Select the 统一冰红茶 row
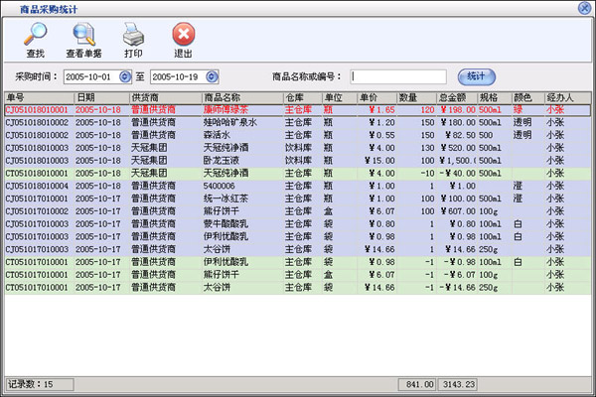Viewport: 596px width, 397px height. (x=298, y=198)
